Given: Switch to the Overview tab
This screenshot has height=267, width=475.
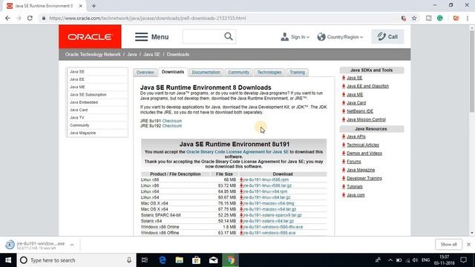Looking at the screenshot, I should 145,73.
